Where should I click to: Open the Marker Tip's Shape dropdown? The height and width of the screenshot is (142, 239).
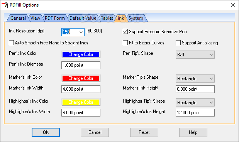click(195, 79)
